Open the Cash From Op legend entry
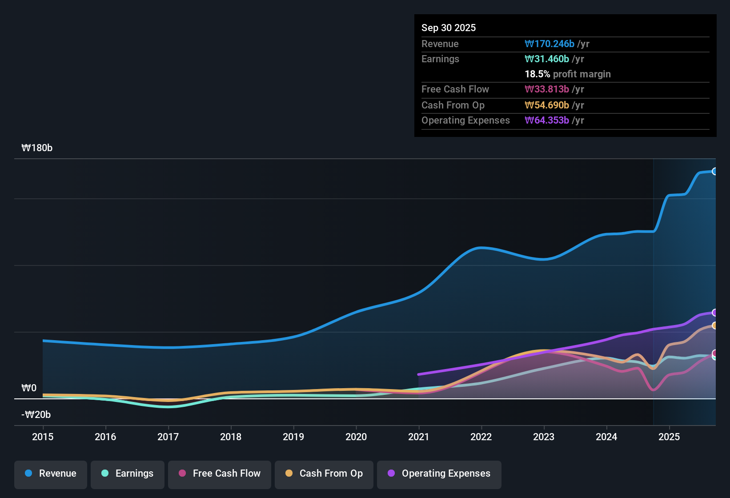 (324, 474)
